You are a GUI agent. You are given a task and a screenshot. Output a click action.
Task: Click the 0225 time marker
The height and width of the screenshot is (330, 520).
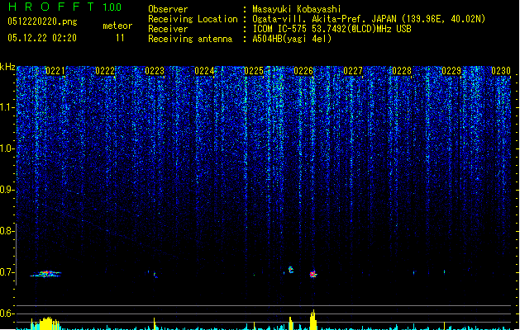coord(254,71)
